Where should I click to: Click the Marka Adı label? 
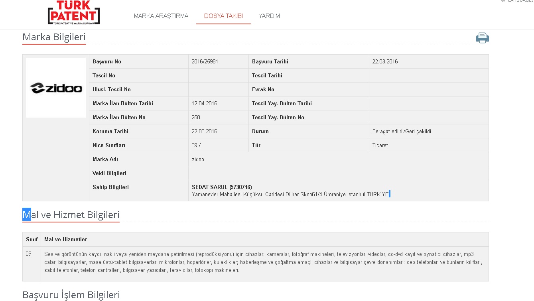tap(105, 159)
